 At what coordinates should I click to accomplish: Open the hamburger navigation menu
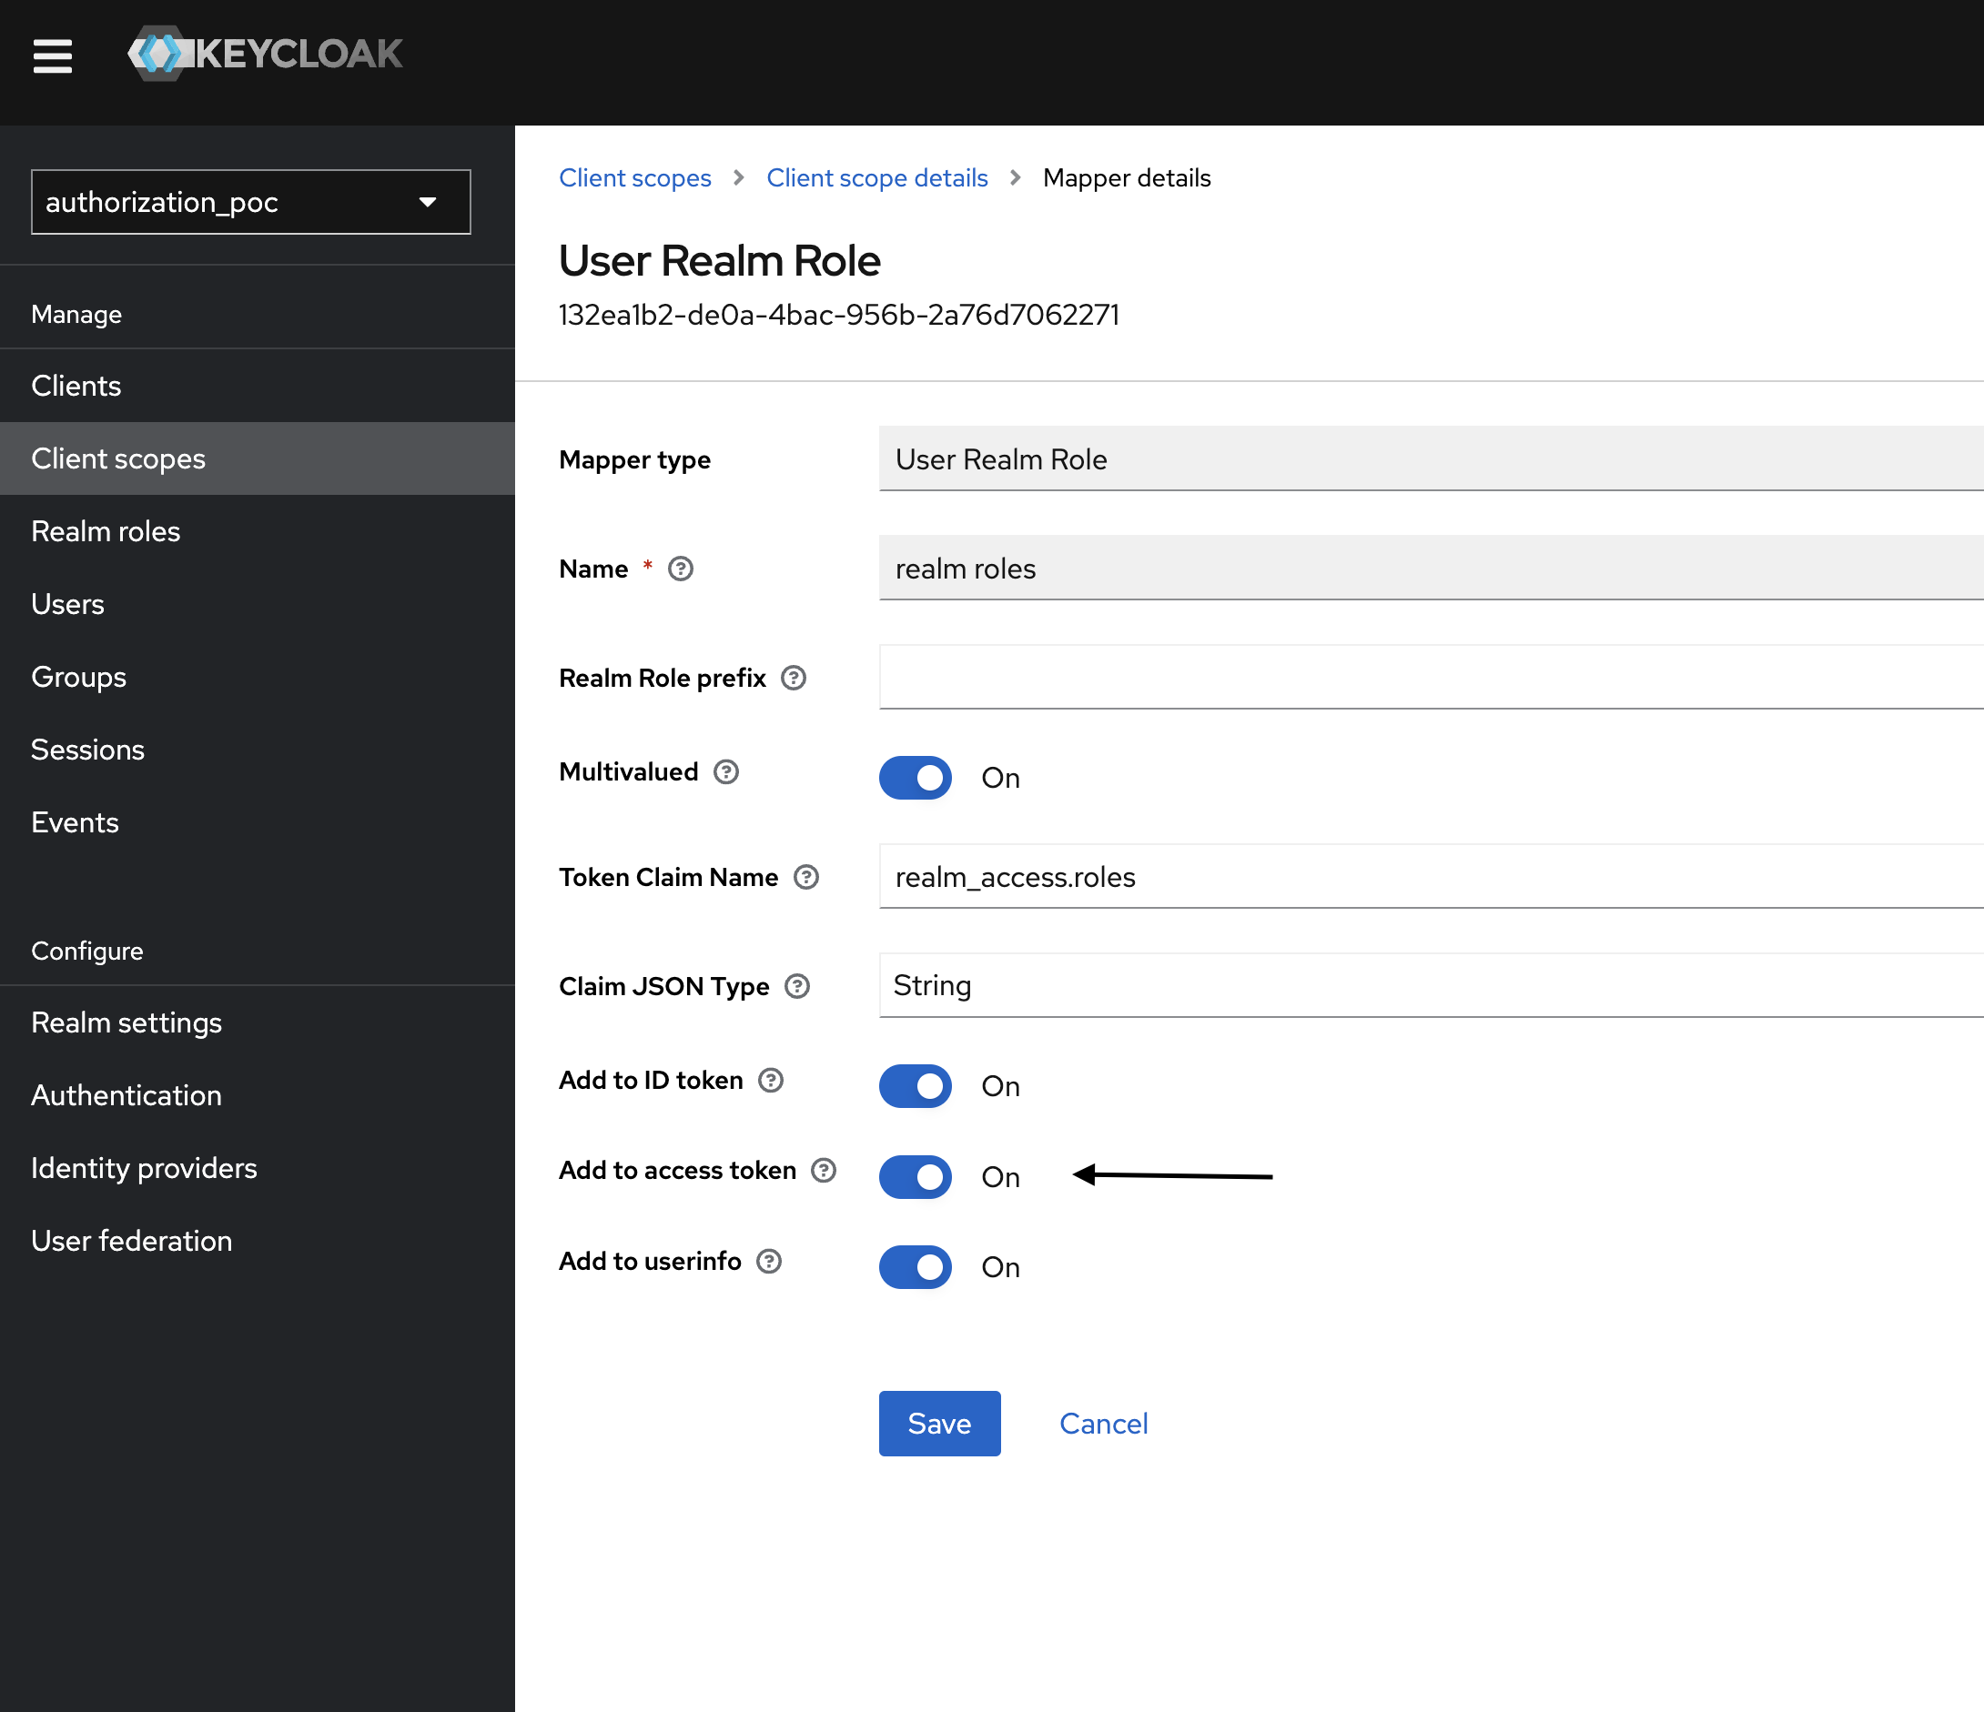point(53,55)
